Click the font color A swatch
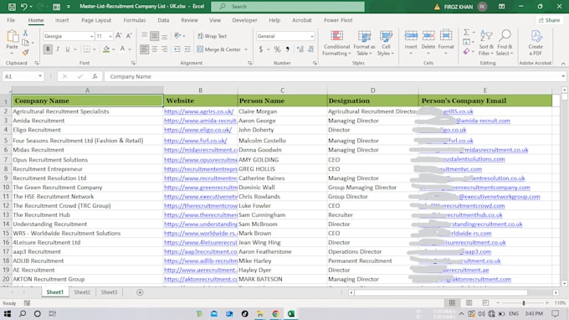The image size is (569, 320). [123, 49]
